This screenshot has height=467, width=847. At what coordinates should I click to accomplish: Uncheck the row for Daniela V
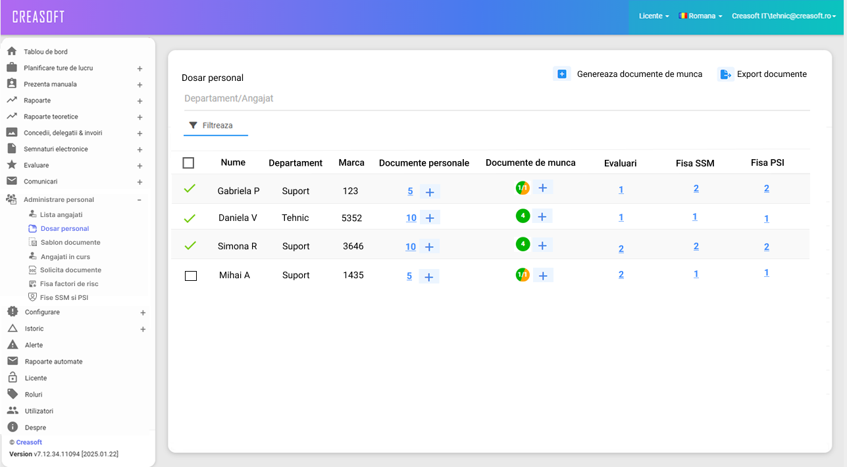pos(190,218)
